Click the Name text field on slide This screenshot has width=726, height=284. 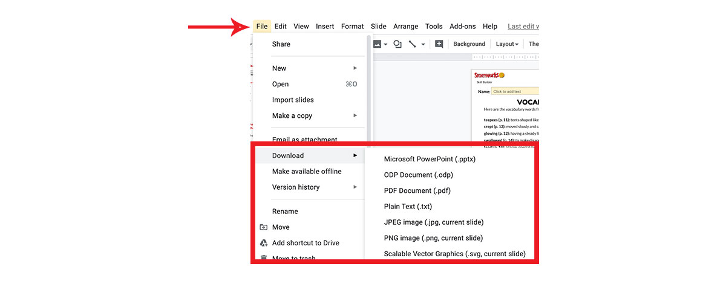[x=514, y=91]
